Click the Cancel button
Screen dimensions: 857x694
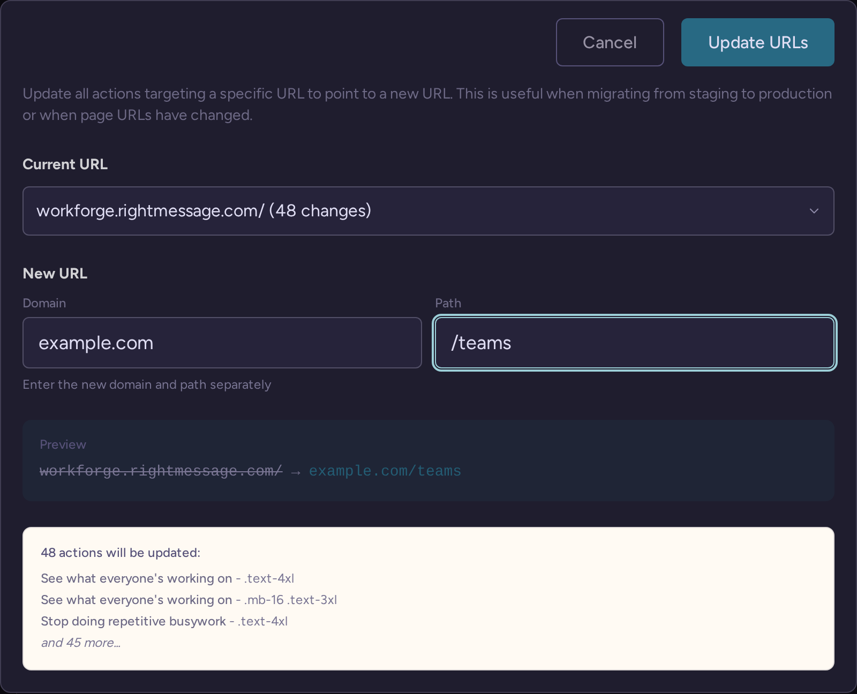[610, 42]
